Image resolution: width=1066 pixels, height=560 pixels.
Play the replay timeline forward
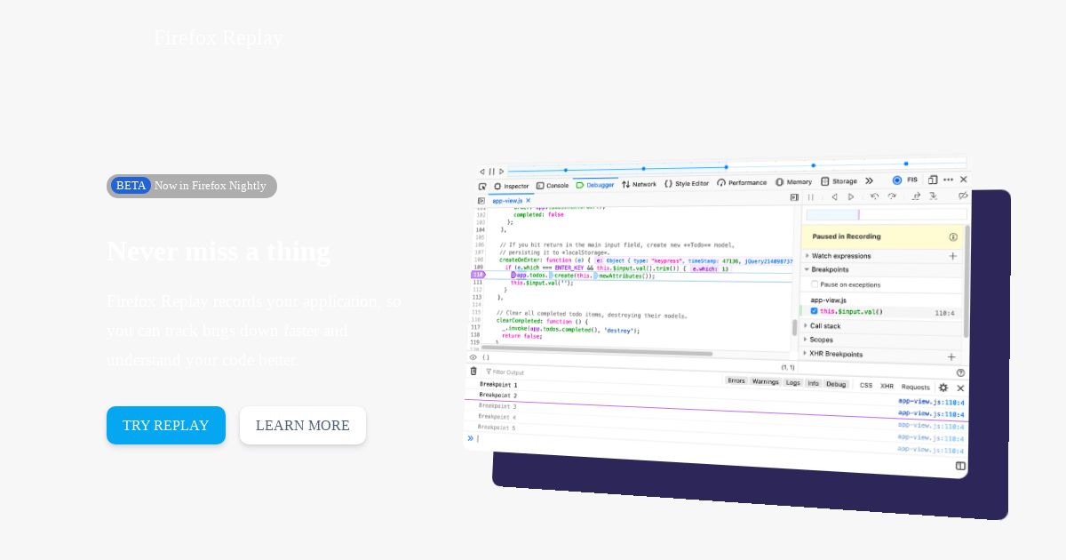click(x=502, y=172)
